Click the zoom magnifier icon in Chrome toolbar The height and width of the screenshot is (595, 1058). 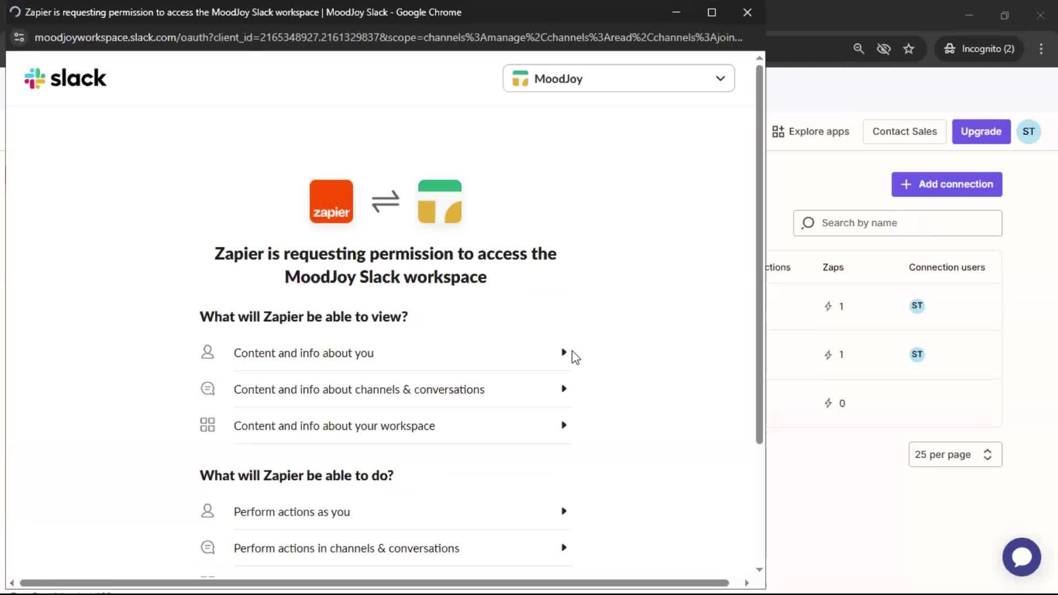tap(859, 48)
